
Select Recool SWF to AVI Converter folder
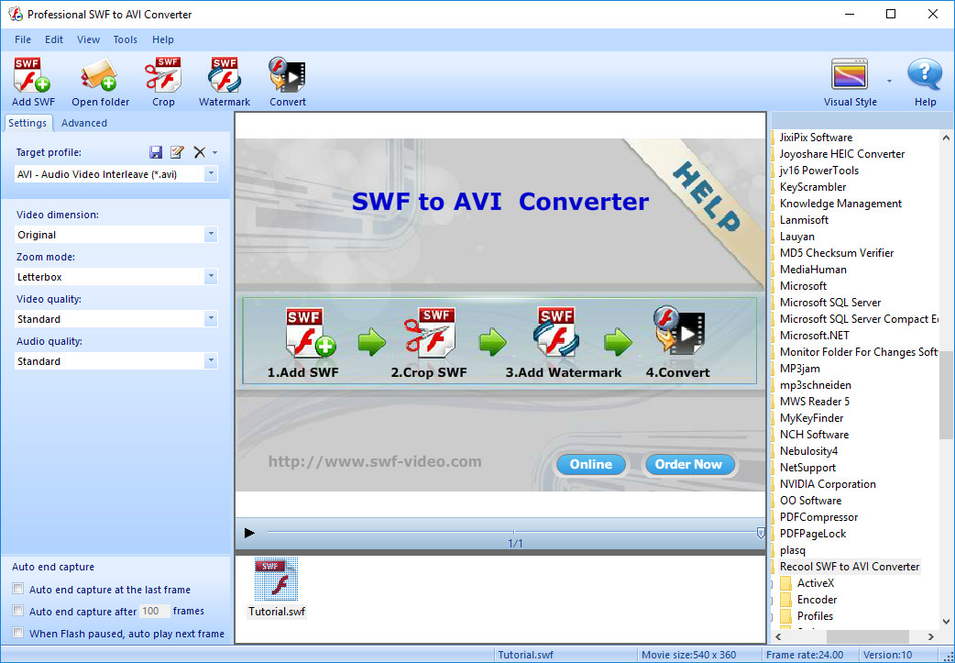coord(849,567)
